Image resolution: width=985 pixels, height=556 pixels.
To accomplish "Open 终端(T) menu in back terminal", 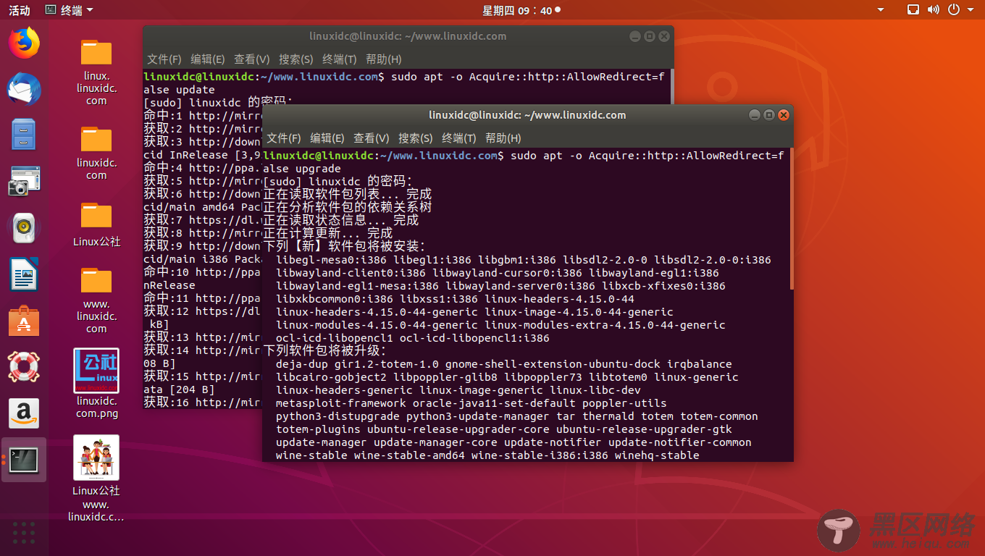I will pyautogui.click(x=339, y=59).
